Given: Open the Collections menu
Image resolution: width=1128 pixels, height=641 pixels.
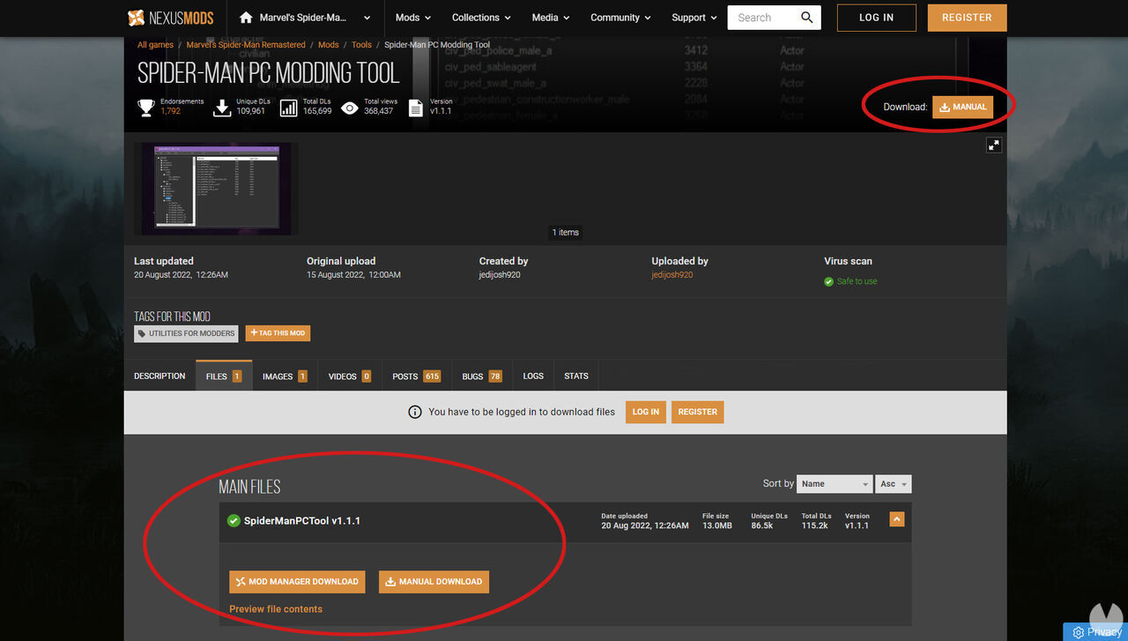Looking at the screenshot, I should (481, 18).
